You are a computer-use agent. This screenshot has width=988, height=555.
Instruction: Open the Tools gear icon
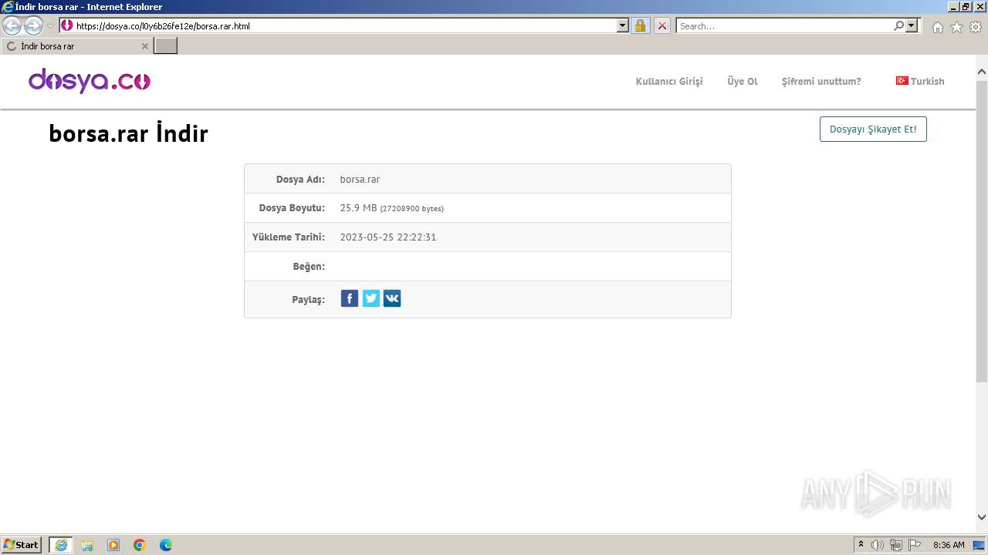click(x=976, y=27)
